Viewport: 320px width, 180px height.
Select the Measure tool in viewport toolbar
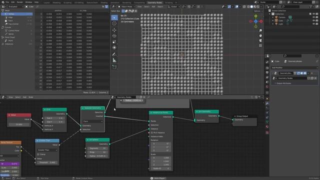tap(114, 60)
